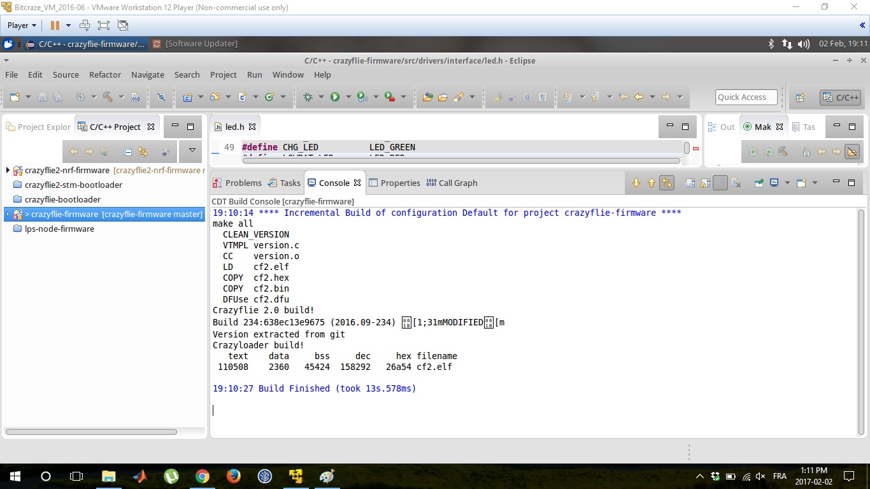Open Firefox from the Windows taskbar
Screen dimensions: 870x489
(x=234, y=476)
